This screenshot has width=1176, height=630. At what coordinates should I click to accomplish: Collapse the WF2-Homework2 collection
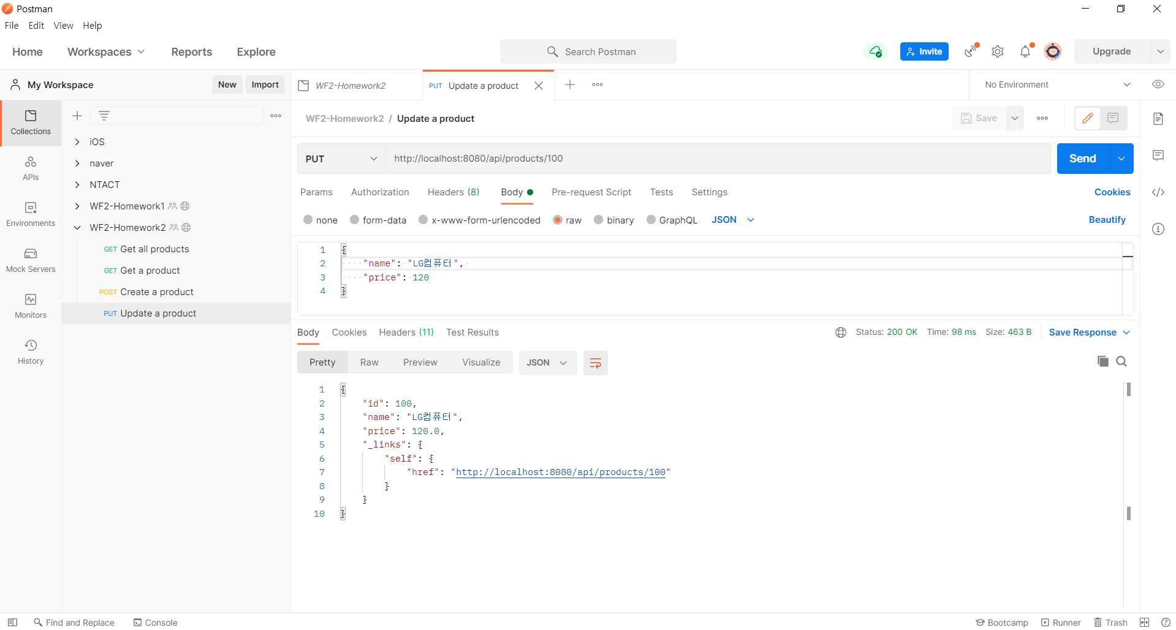click(x=77, y=228)
